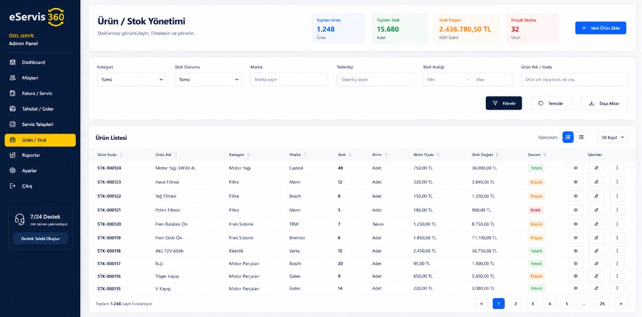
Task: Jump to page 25
Action: click(602, 303)
